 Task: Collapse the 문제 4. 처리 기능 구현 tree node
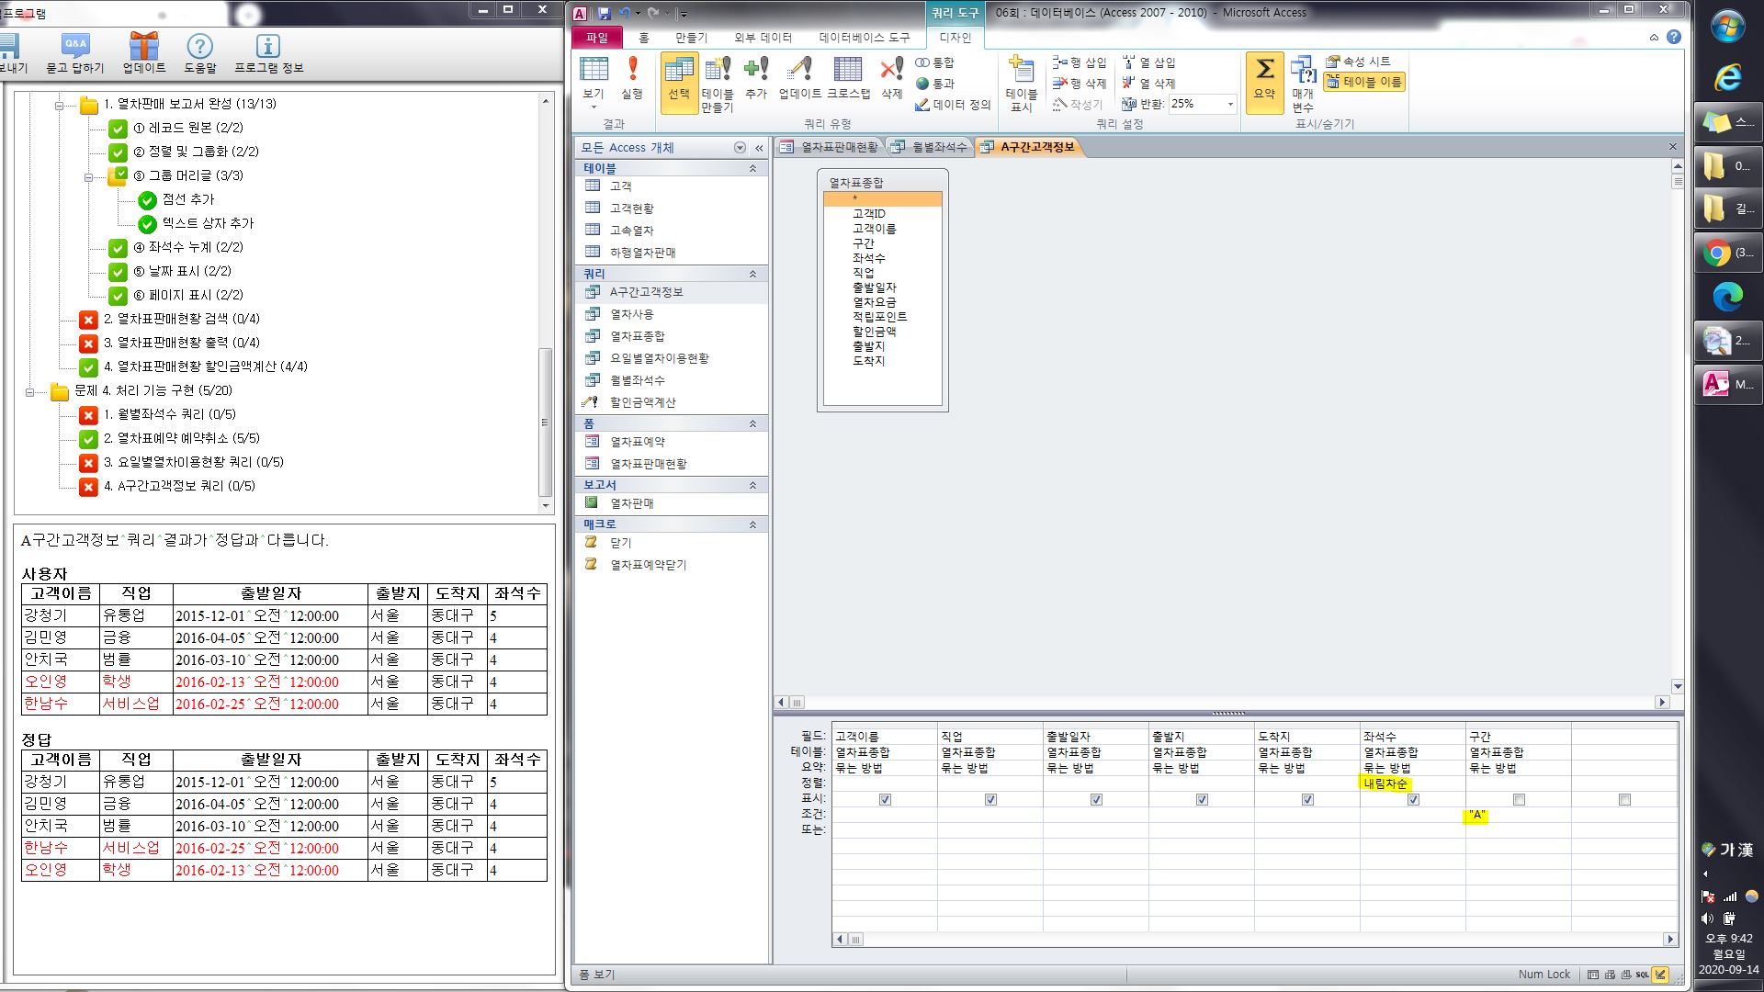click(30, 391)
